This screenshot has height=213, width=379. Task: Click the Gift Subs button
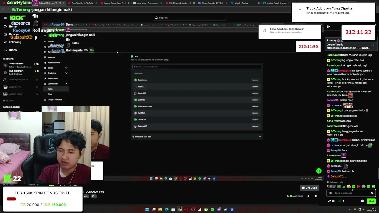tap(309, 188)
